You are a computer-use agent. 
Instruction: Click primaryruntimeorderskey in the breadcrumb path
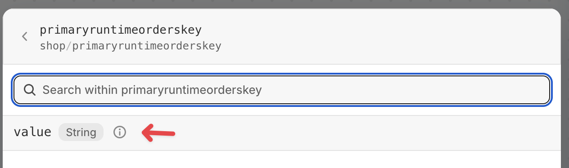pyautogui.click(x=147, y=46)
